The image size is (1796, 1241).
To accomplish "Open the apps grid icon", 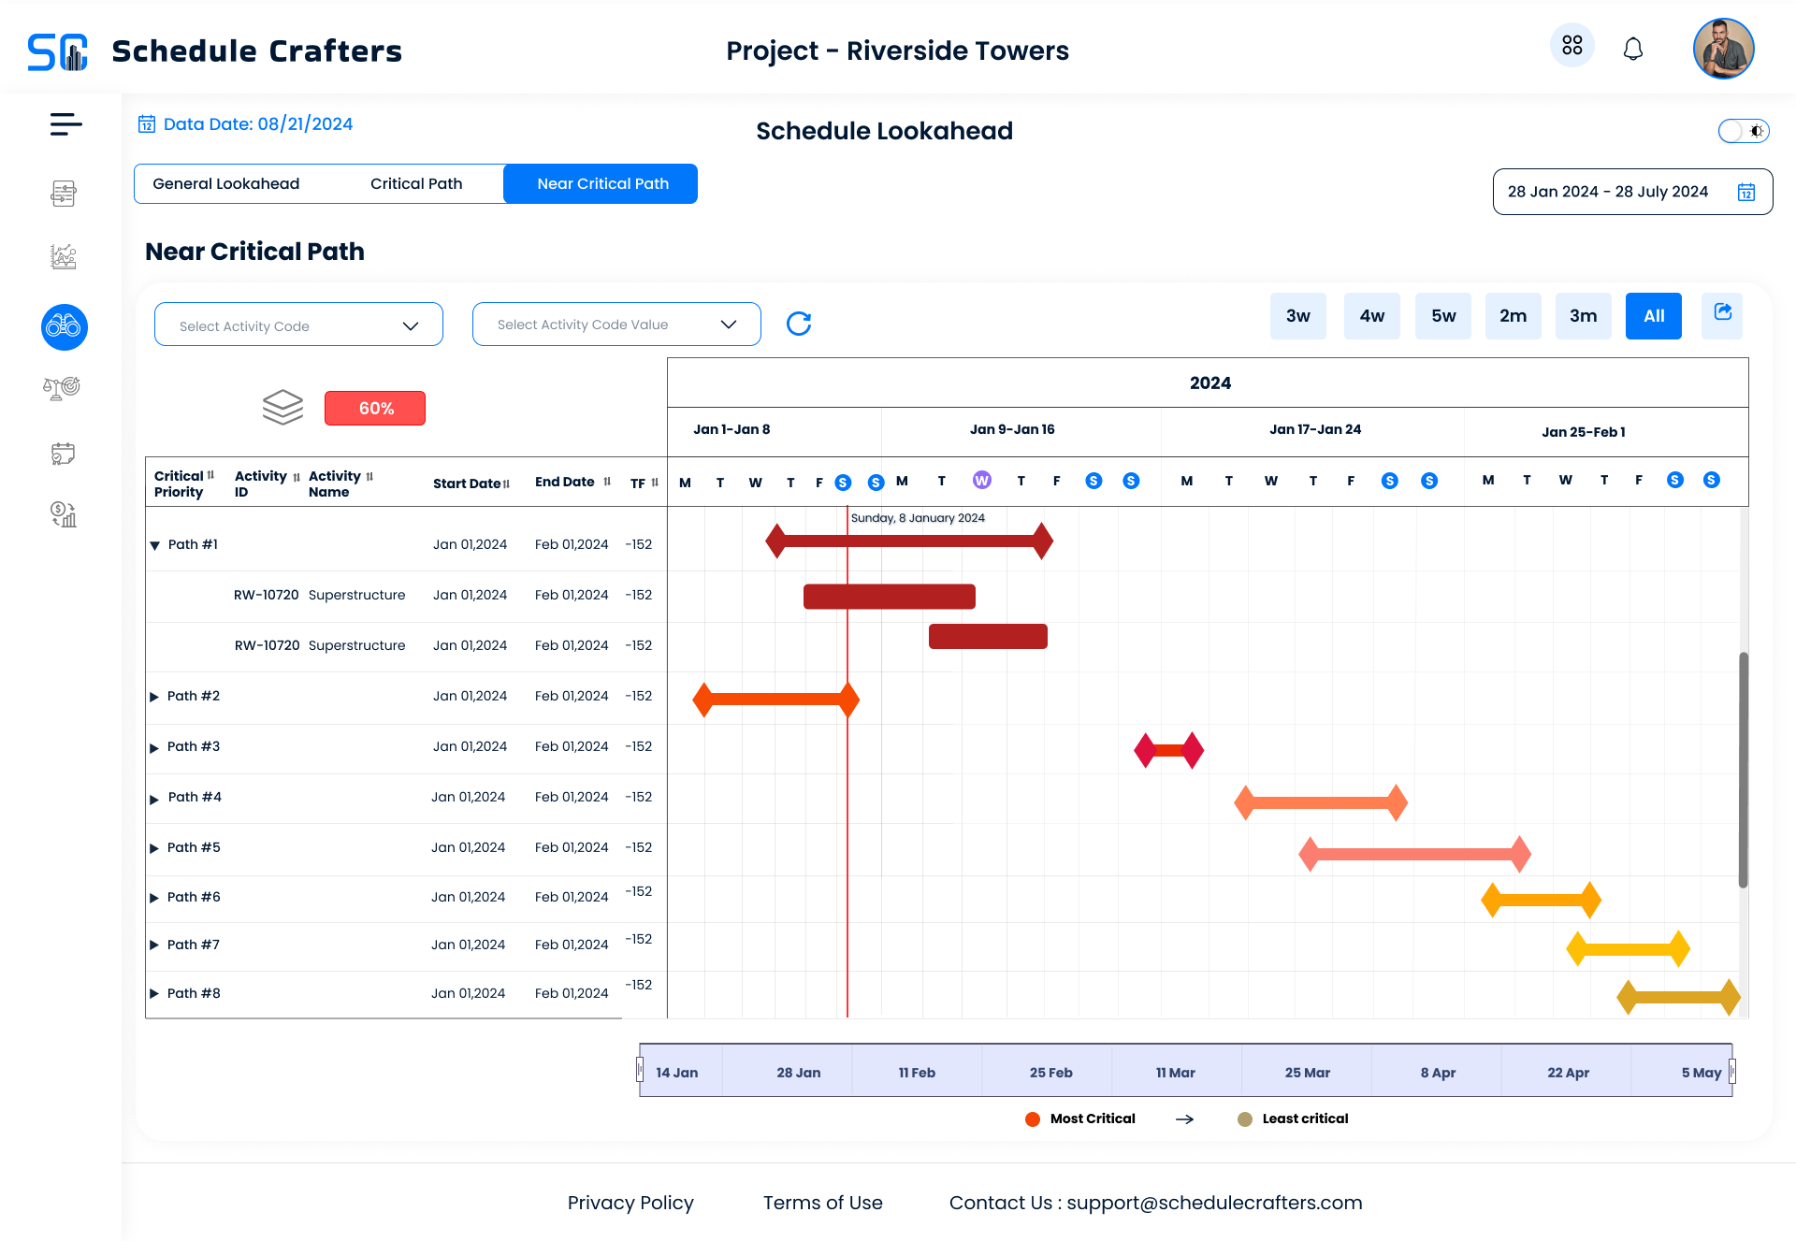I will 1571,46.
